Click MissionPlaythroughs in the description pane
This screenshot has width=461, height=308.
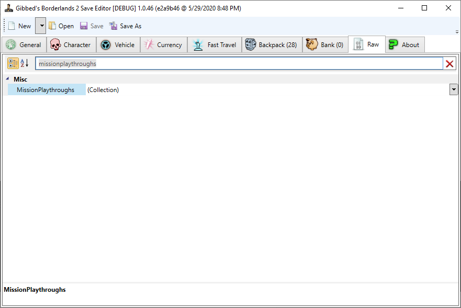[x=35, y=290]
